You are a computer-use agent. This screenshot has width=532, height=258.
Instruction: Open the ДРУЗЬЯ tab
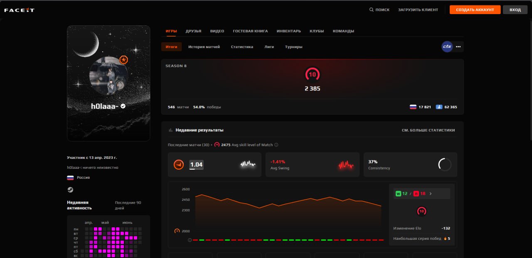[194, 31]
